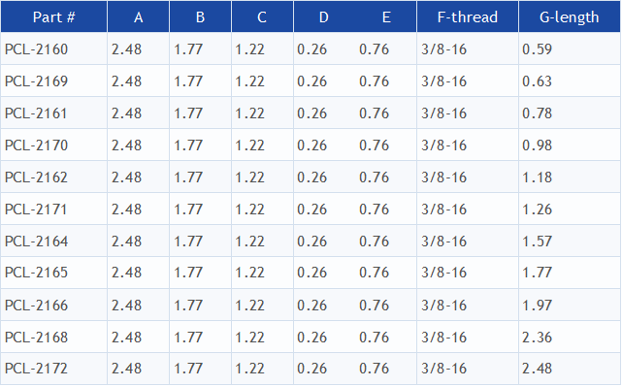622x387 pixels.
Task: Click the Part # column header
Action: coord(54,17)
